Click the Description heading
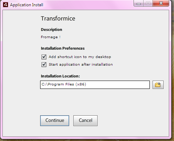This screenshot has width=174, height=141. point(52,30)
